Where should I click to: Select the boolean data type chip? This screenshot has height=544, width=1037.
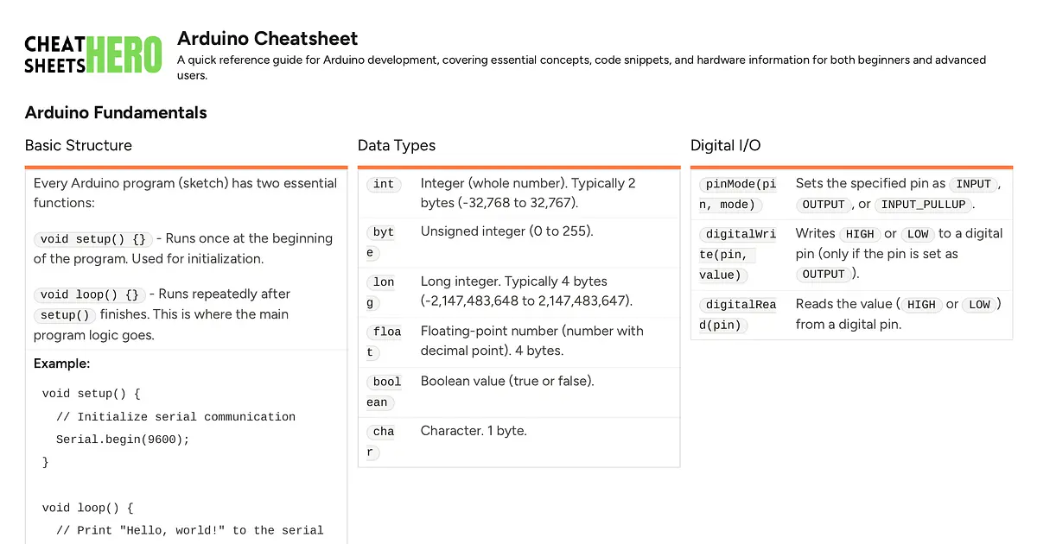click(x=386, y=391)
